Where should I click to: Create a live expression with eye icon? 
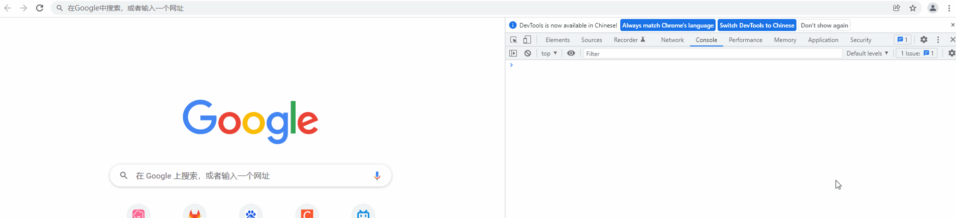[571, 53]
